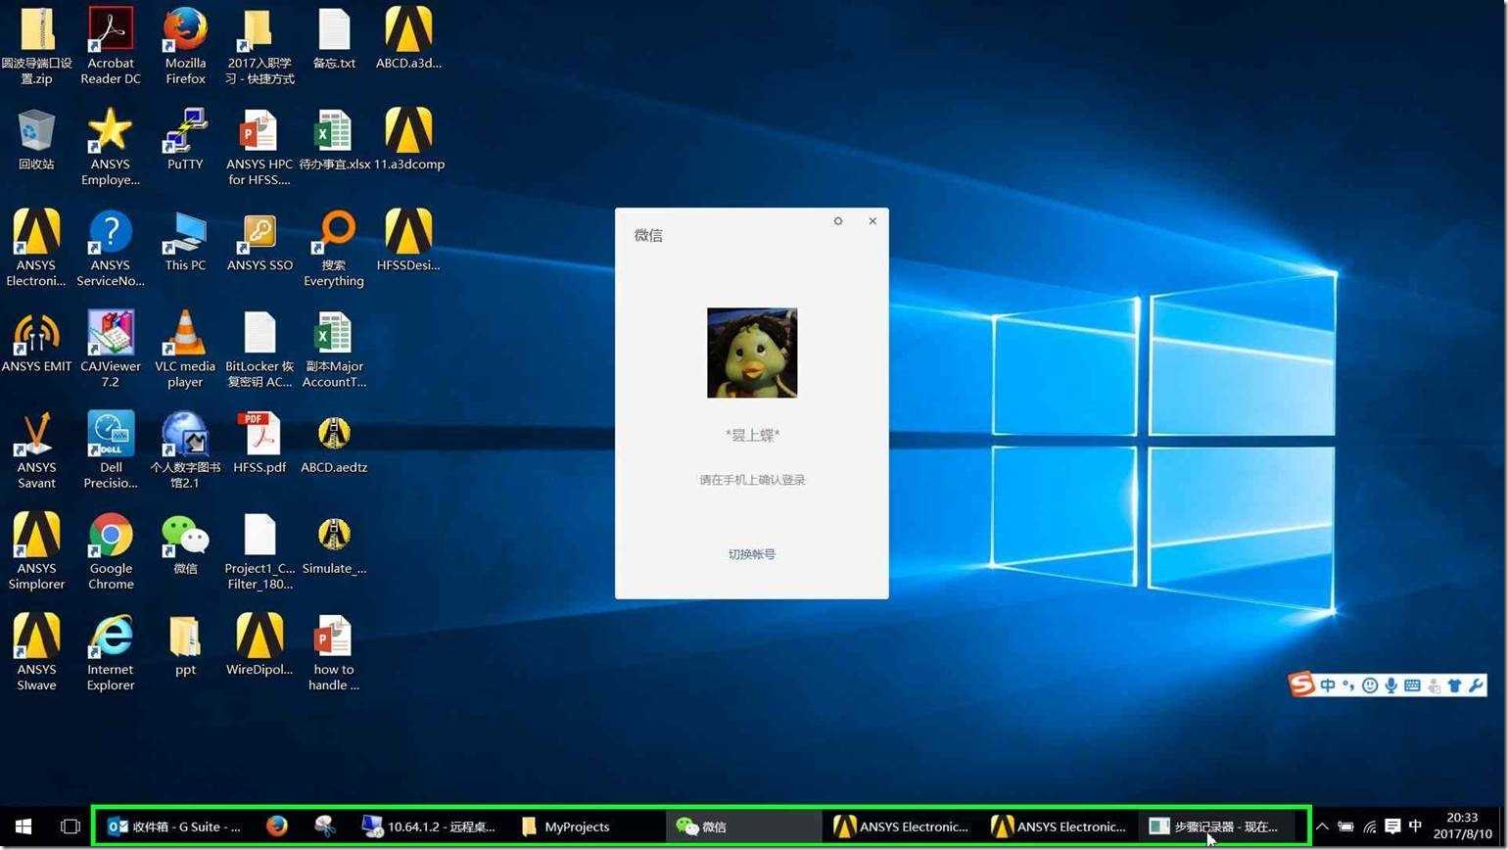Select the PuTTY desktop shortcut
This screenshot has height=850, width=1508.
click(x=185, y=140)
